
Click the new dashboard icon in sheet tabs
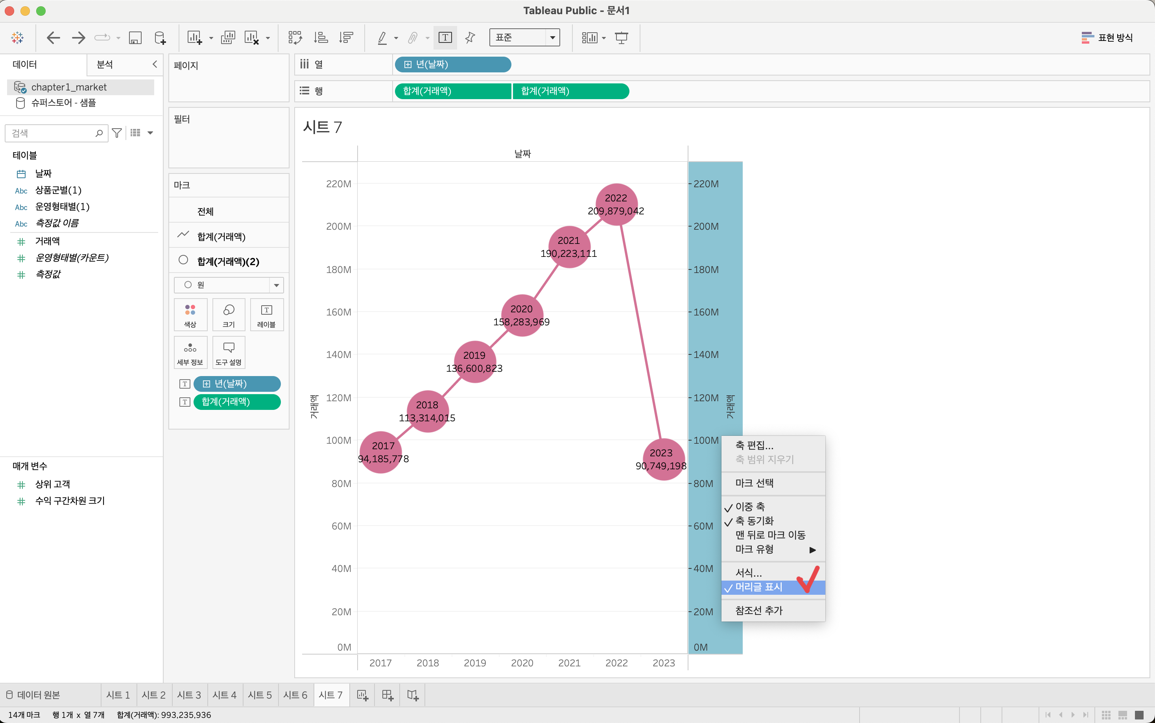click(388, 695)
